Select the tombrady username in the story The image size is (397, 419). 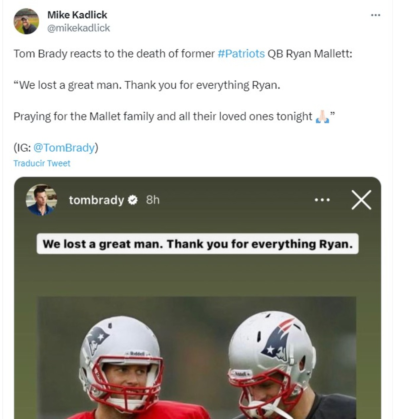pyautogui.click(x=96, y=200)
